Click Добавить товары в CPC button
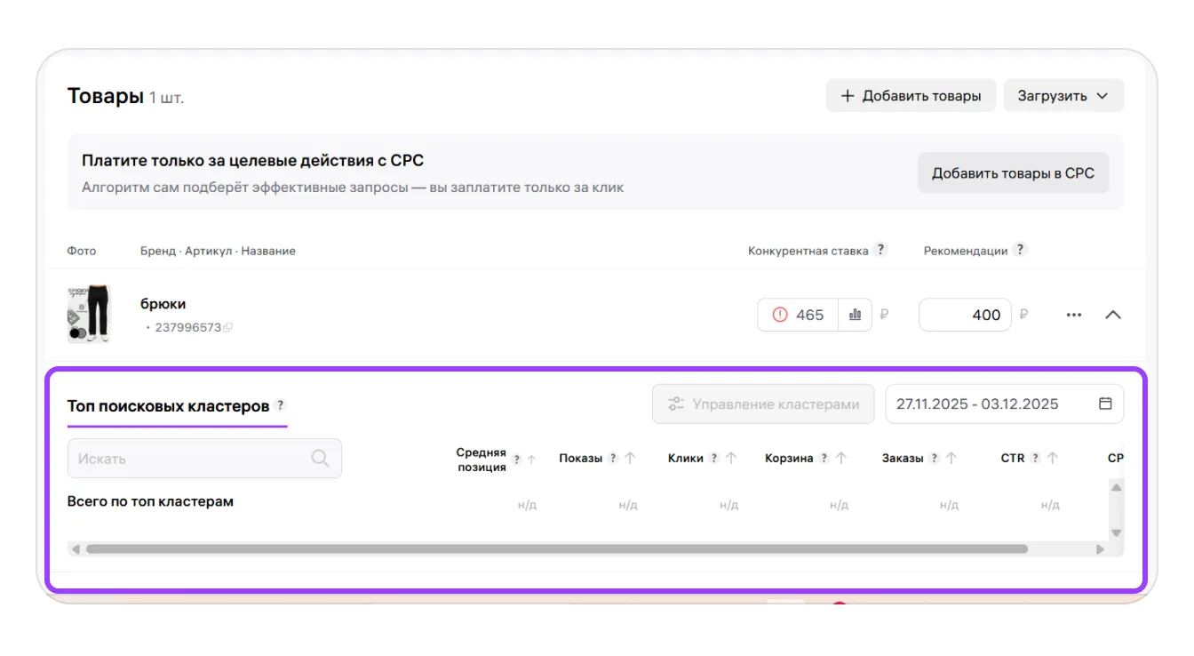 1013,173
